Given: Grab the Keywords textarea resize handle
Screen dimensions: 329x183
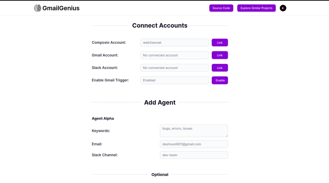Looking at the screenshot, I should 227,136.
